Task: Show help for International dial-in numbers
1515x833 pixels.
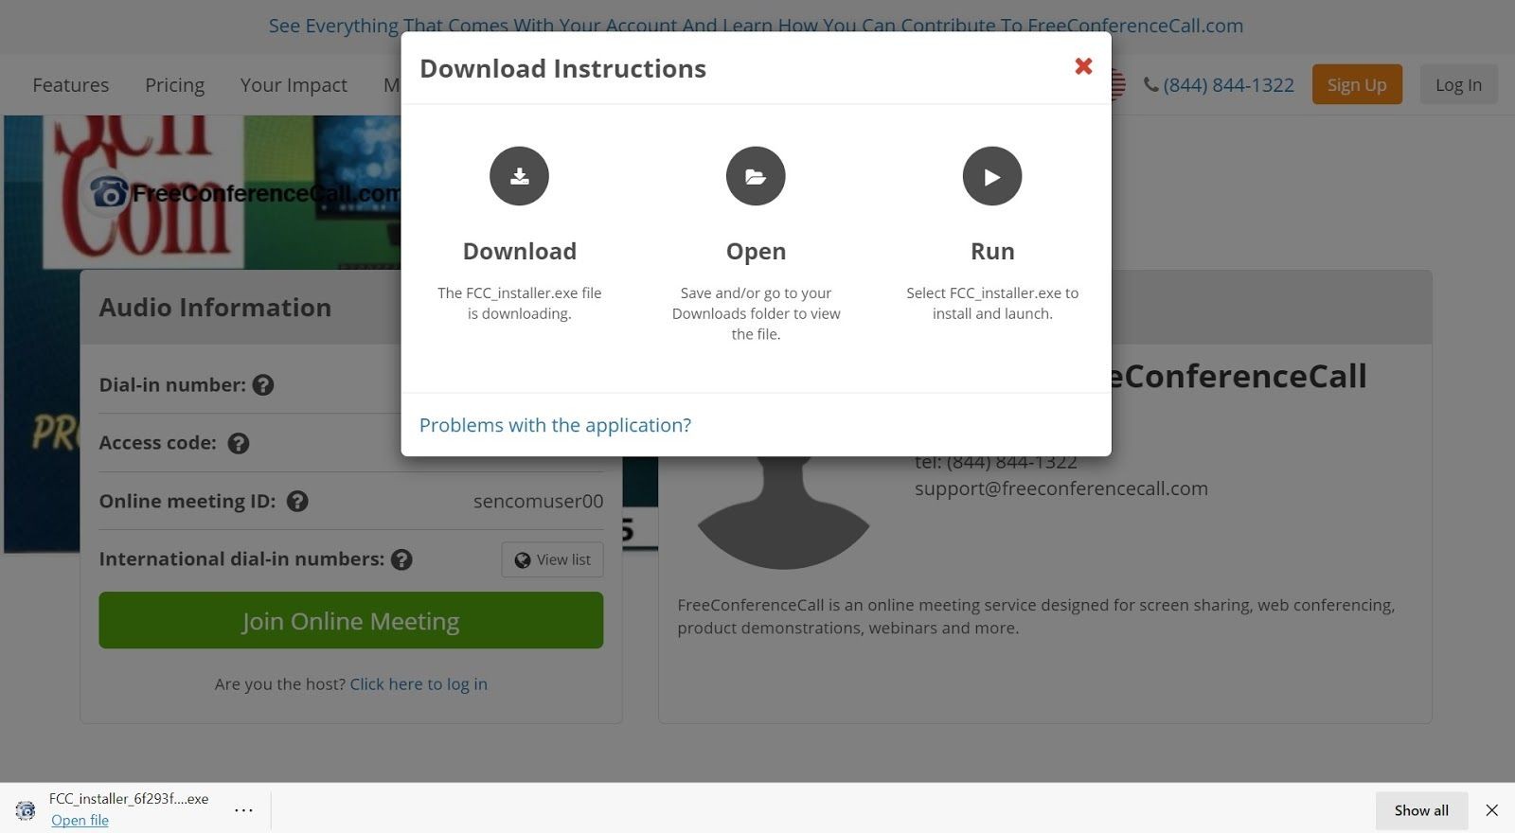Action: [x=401, y=559]
